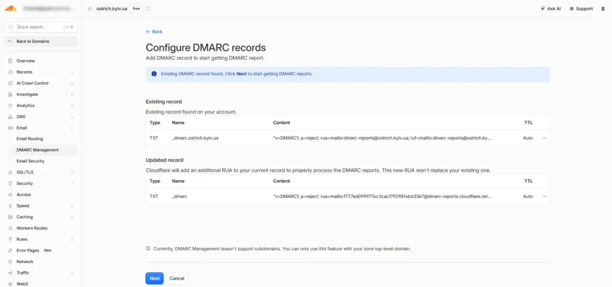612x287 pixels.
Task: Expand the DNS chevron
Action: [x=72, y=117]
